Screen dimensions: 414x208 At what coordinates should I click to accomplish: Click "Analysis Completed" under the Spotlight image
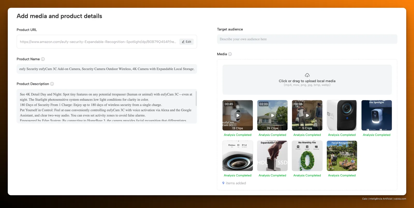pos(376,135)
